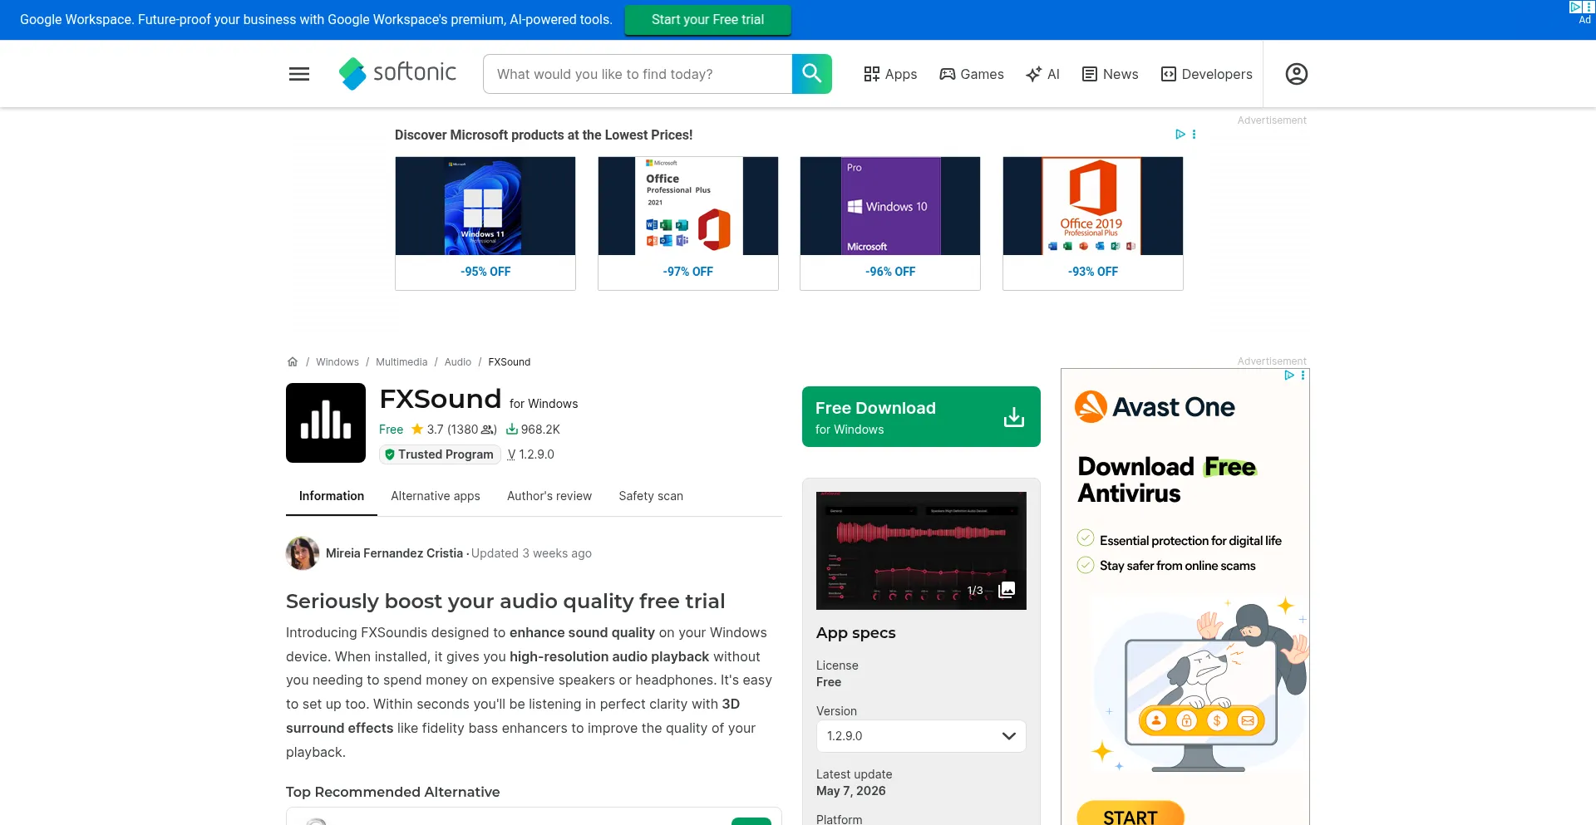Open the Apps menu
This screenshot has height=825, width=1596.
[890, 74]
